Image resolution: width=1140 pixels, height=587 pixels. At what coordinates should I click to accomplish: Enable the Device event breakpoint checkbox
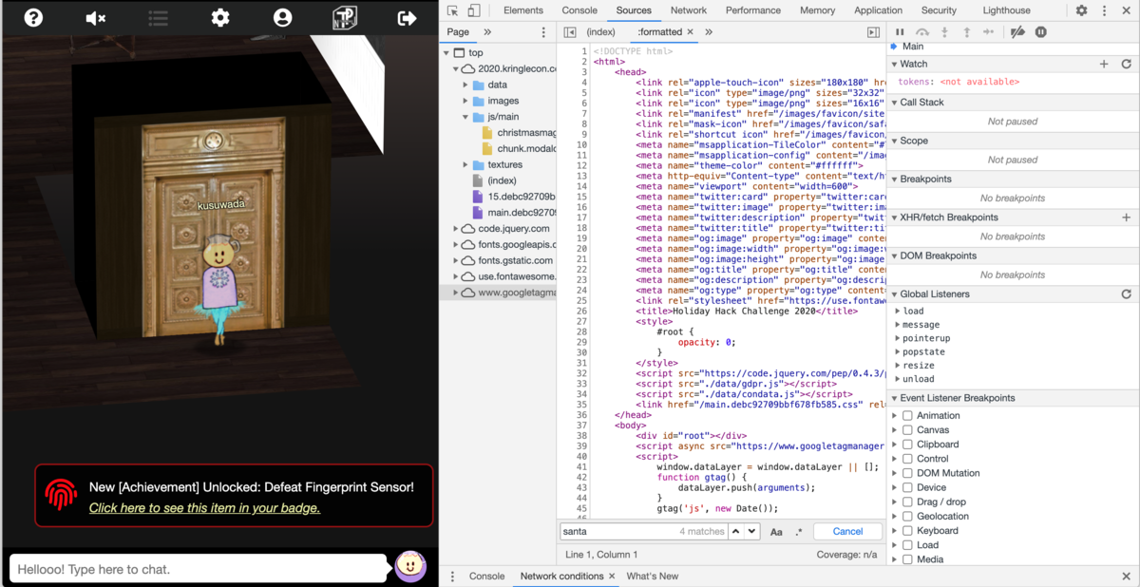click(907, 488)
